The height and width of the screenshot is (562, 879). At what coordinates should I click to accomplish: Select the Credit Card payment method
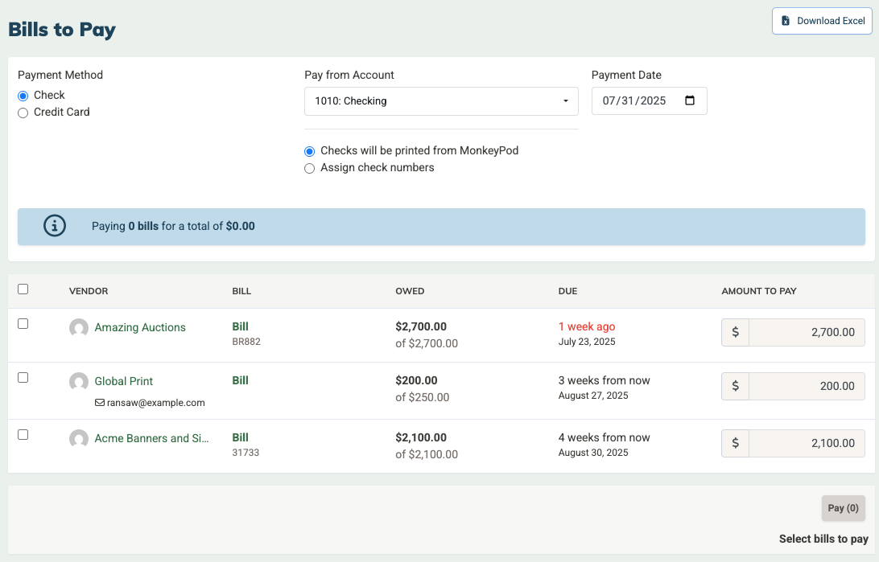pyautogui.click(x=23, y=113)
